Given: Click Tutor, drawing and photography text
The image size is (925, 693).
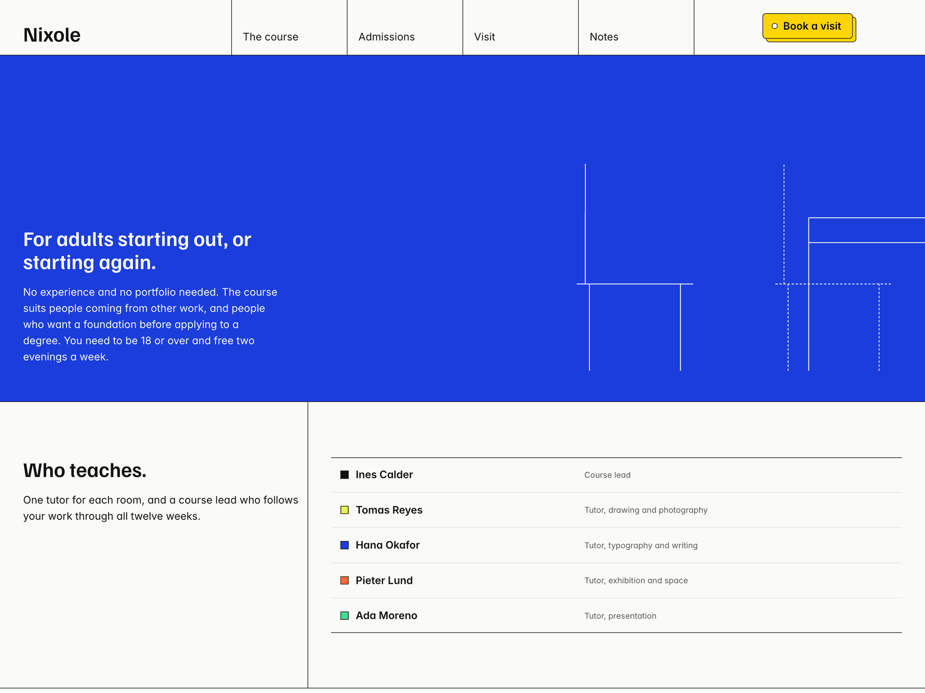Looking at the screenshot, I should [646, 510].
